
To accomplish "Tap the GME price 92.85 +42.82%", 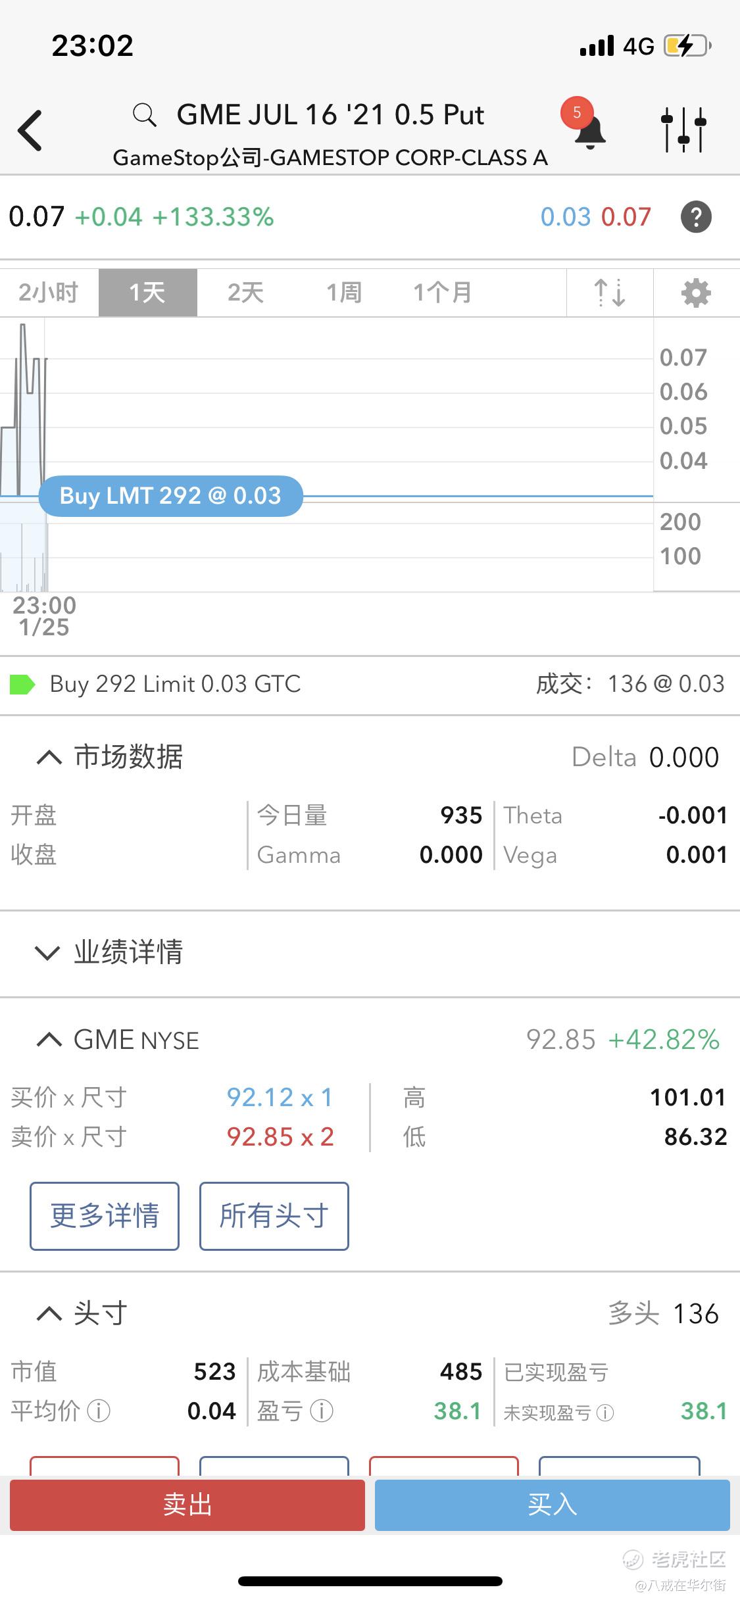I will click(622, 1040).
